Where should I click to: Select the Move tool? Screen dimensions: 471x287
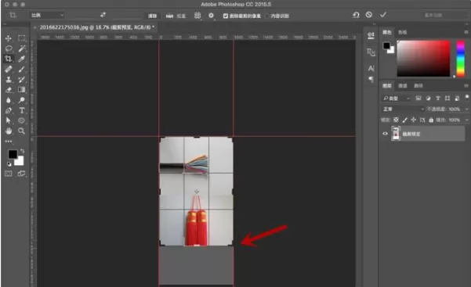[9, 38]
